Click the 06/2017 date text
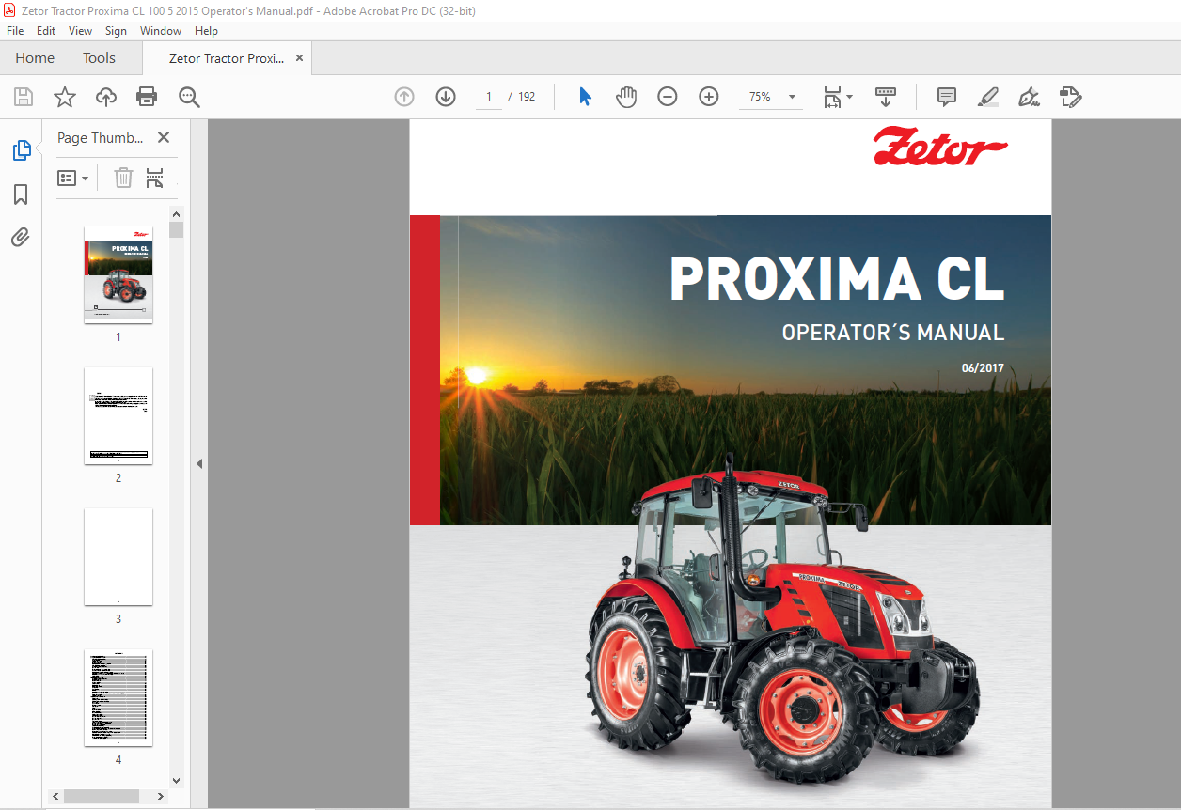1181x810 pixels. 983,368
